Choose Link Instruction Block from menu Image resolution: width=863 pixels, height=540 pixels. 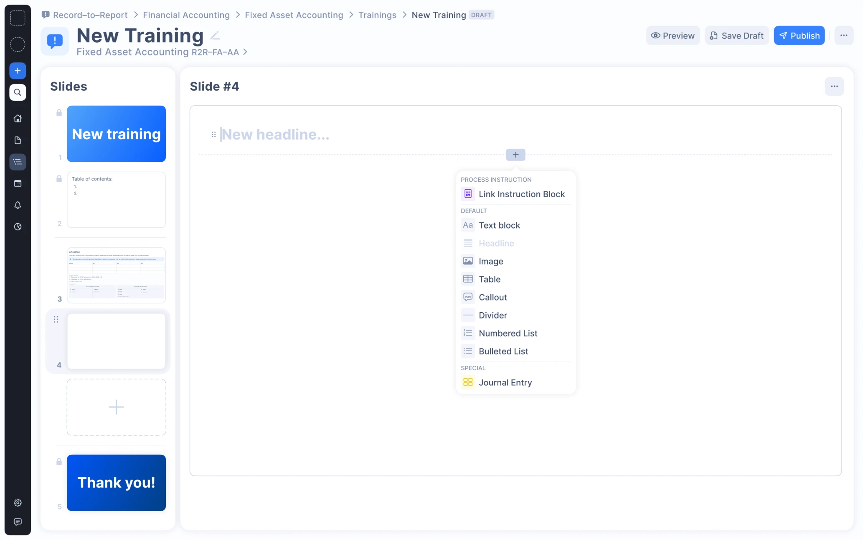point(521,194)
